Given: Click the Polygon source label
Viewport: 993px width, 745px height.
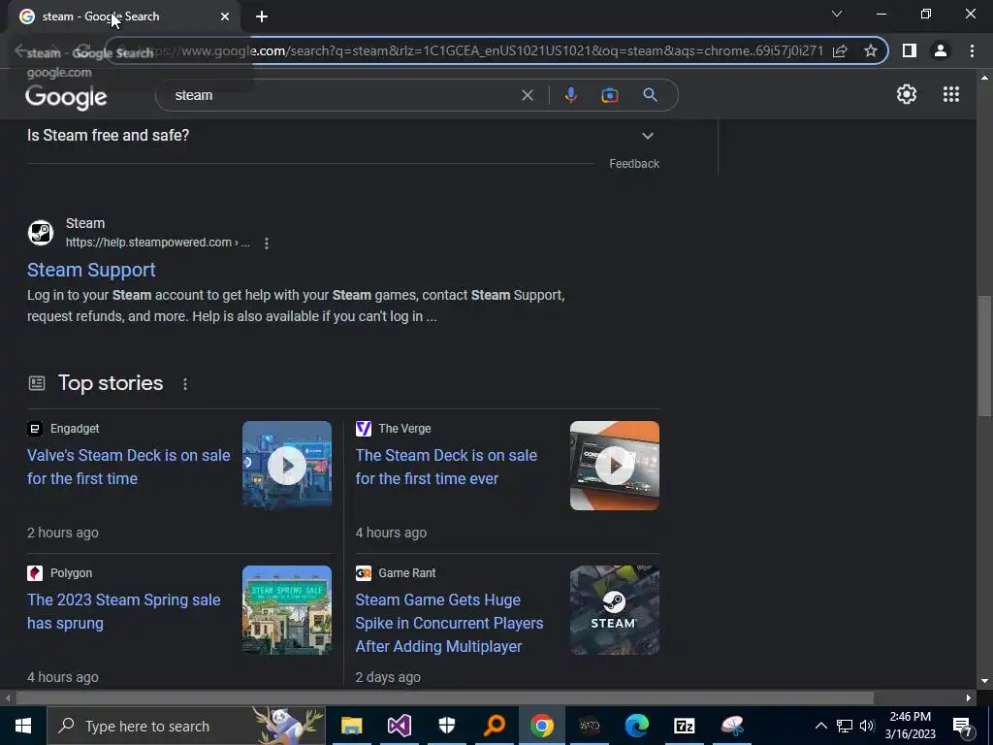Looking at the screenshot, I should [x=71, y=573].
